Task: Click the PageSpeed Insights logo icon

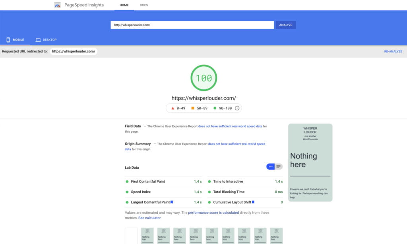Action: [57, 5]
